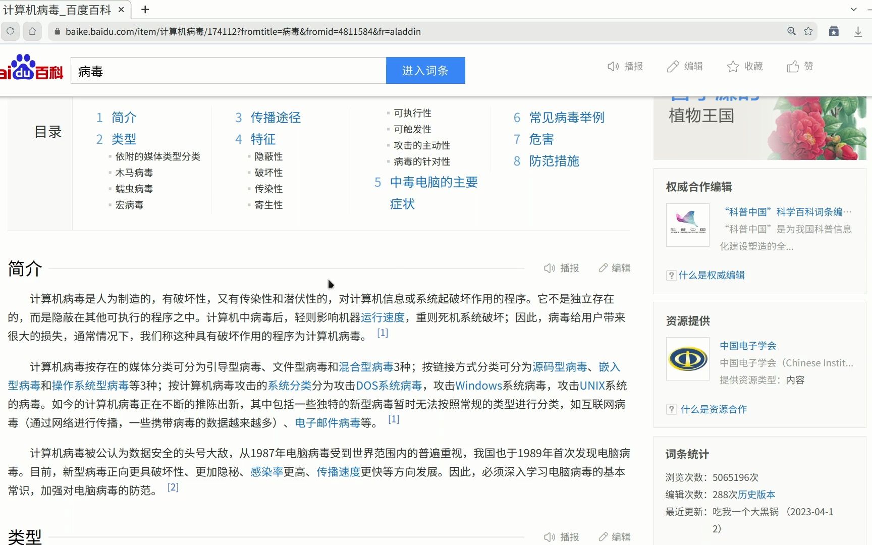Image resolution: width=872 pixels, height=545 pixels.
Task: Bookmark this page with the star icon
Action: pyautogui.click(x=808, y=31)
